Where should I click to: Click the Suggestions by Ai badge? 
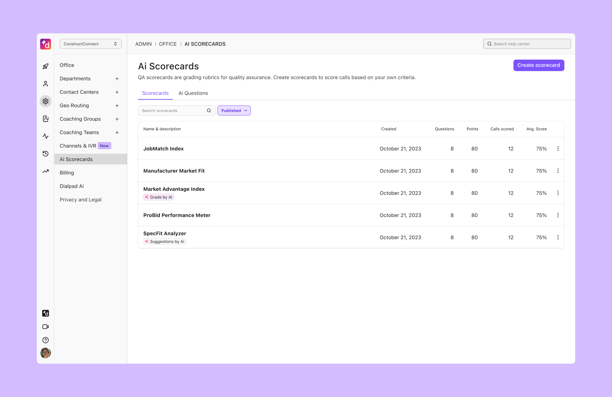pos(165,241)
